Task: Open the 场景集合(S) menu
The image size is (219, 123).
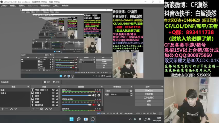Action: tap(45, 5)
